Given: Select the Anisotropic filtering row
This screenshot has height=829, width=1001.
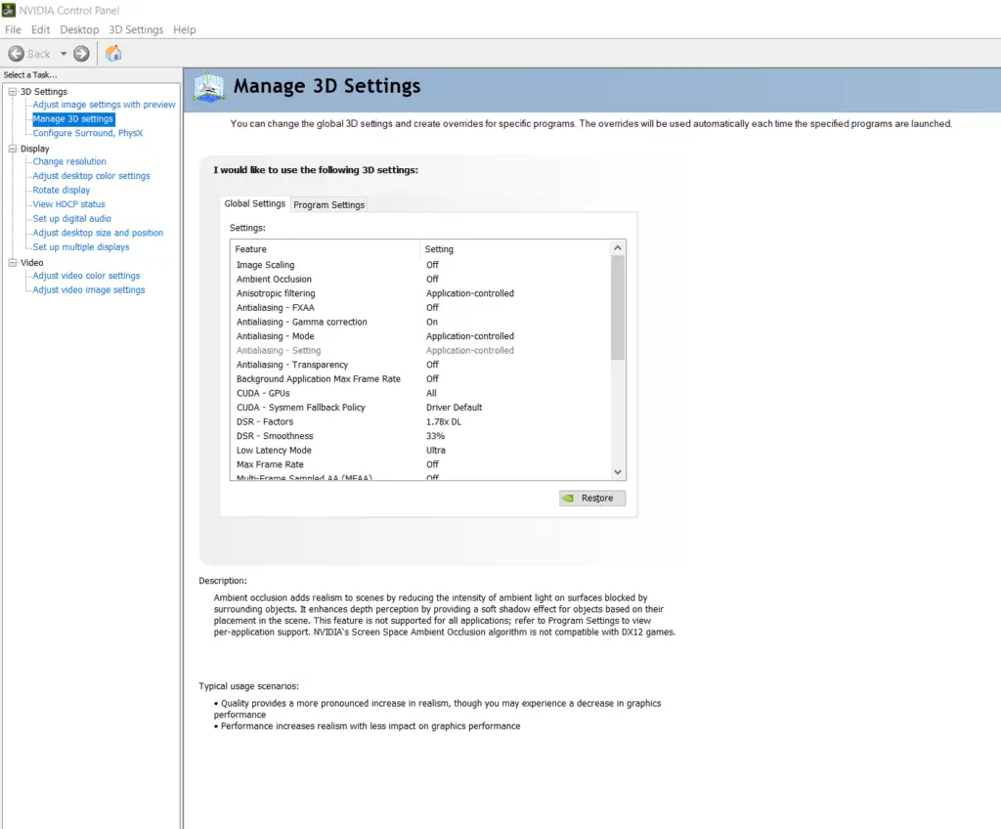Looking at the screenshot, I should (420, 293).
